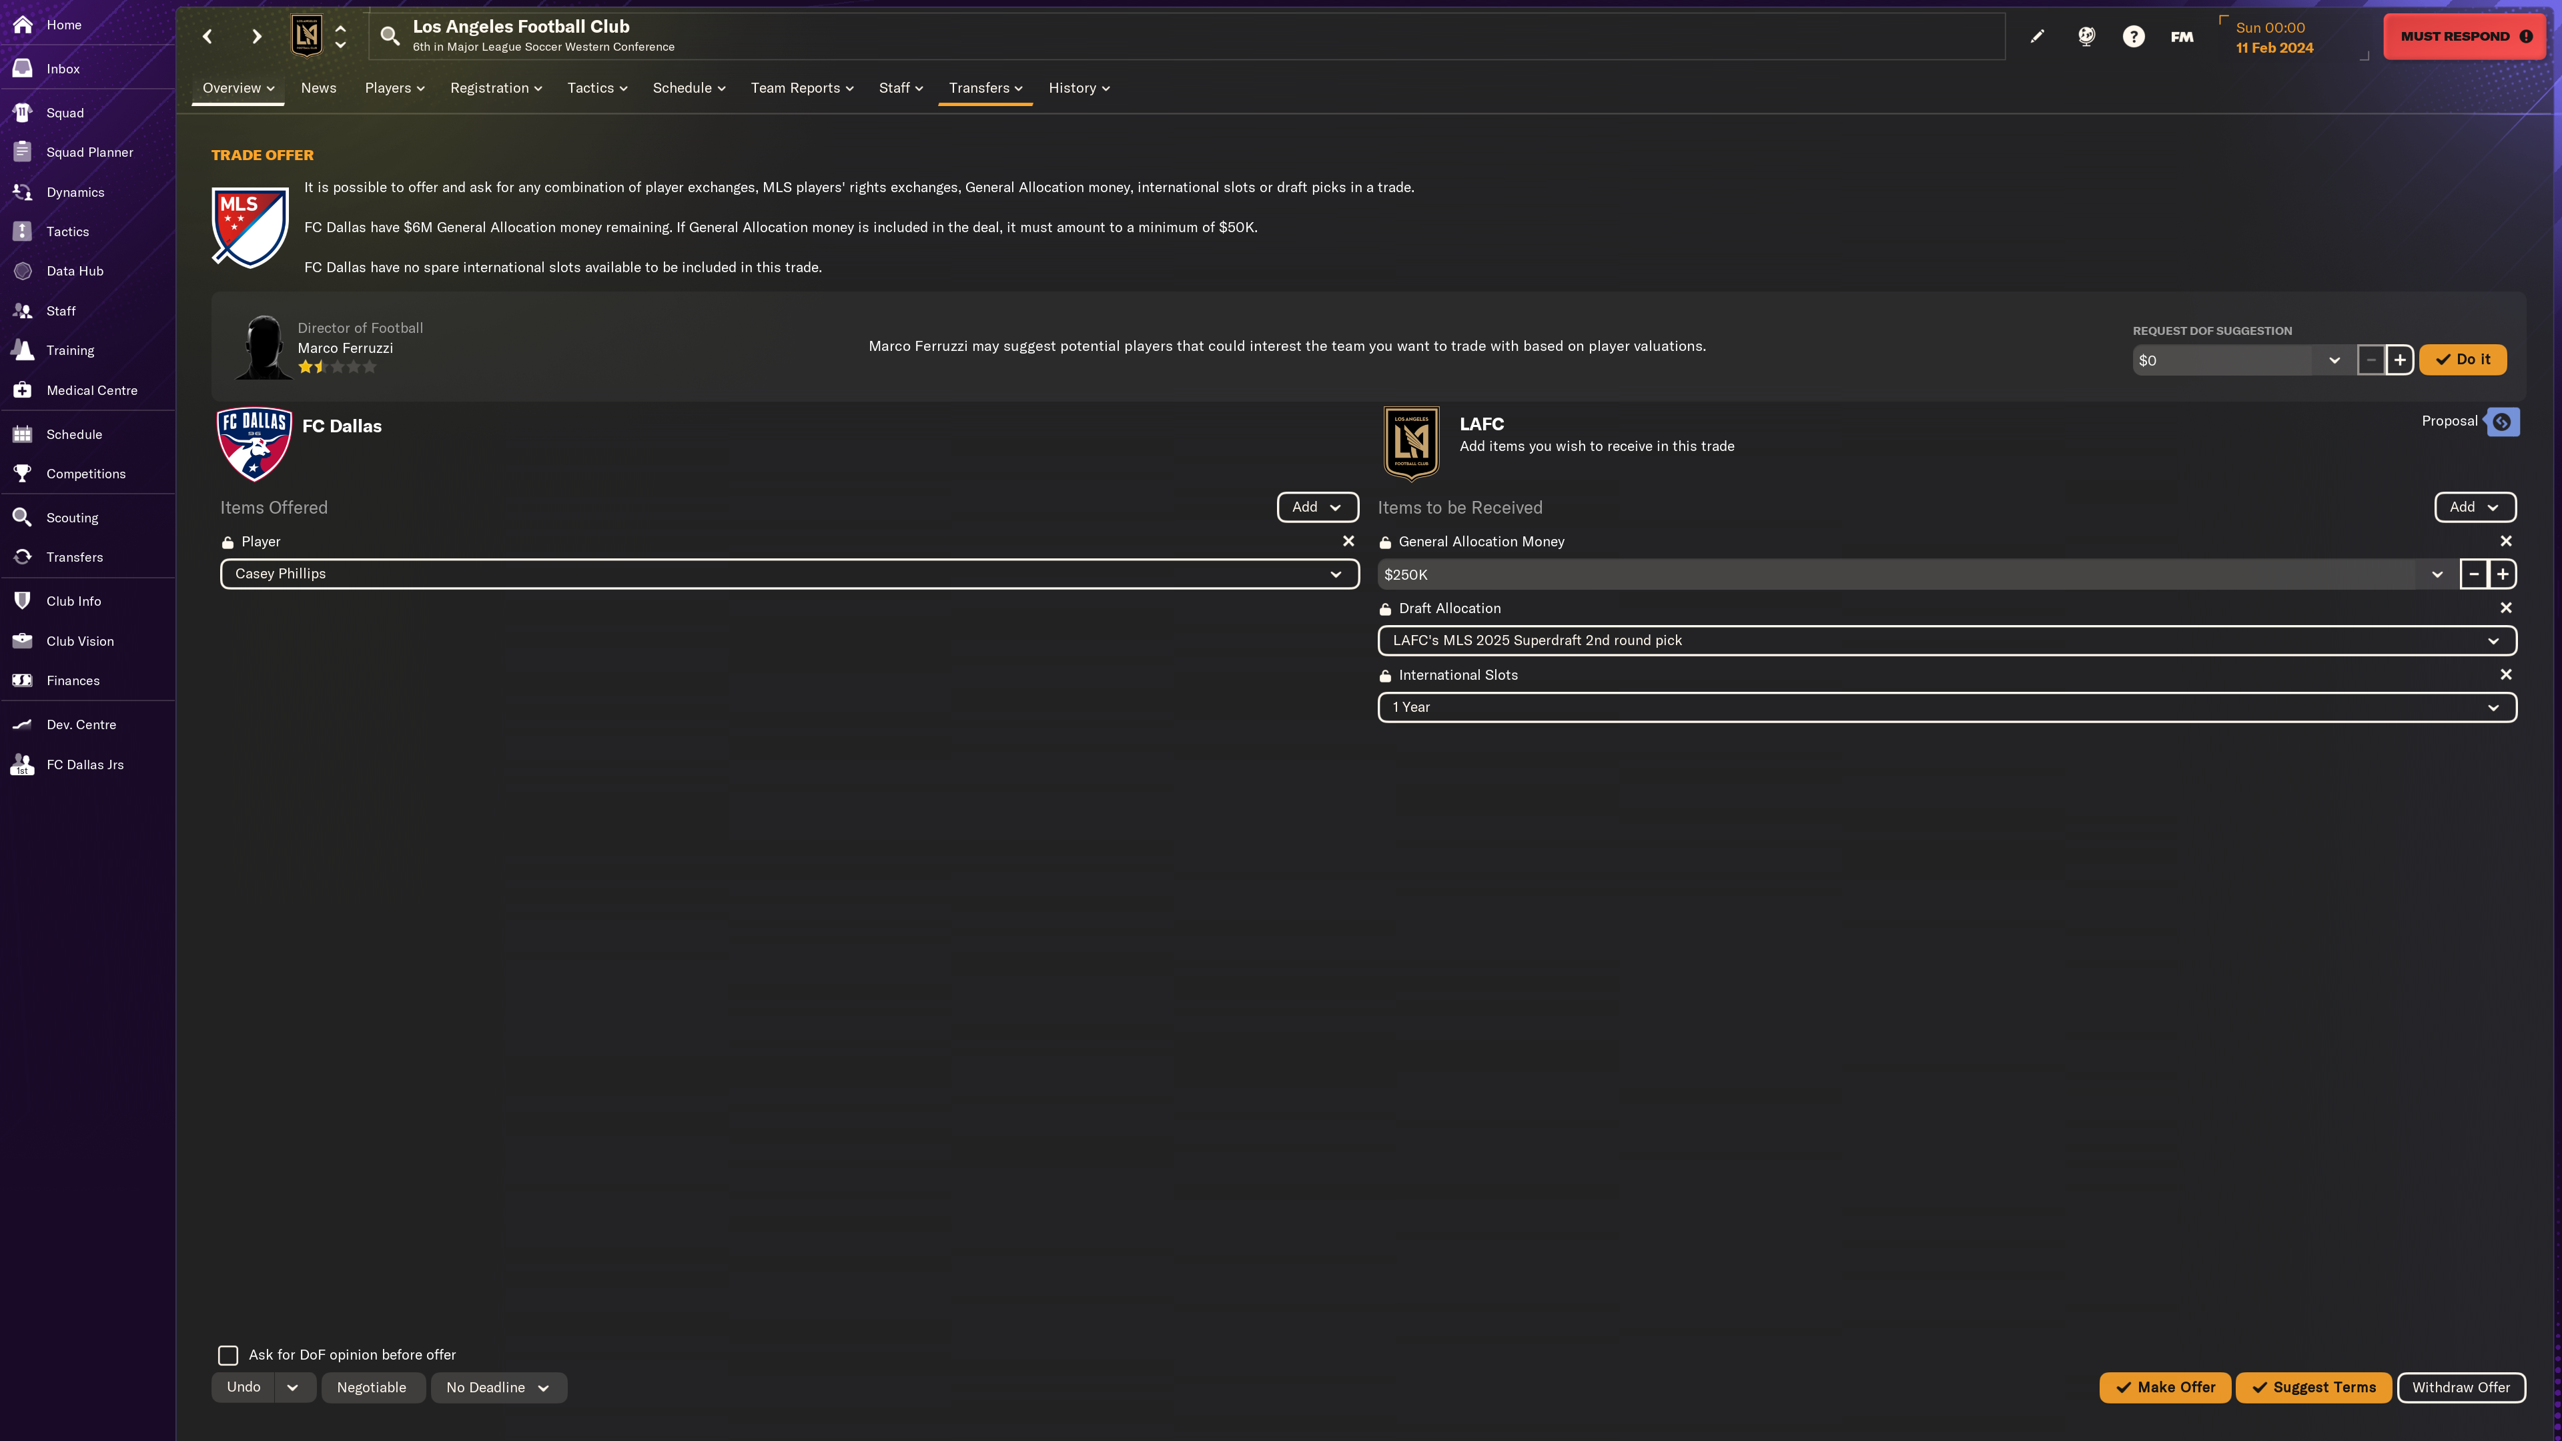Open sidebar Transfers section
This screenshot has height=1441, width=2562.
pos(75,557)
